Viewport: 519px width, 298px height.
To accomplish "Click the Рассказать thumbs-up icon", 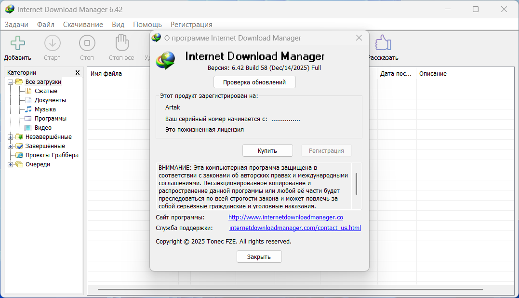I will click(383, 43).
